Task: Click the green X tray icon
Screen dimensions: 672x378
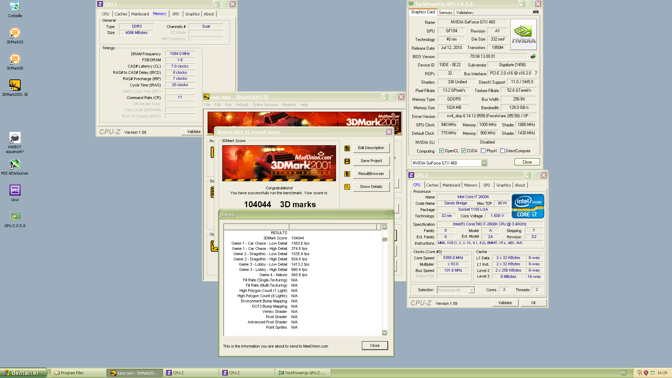Action: [652, 373]
